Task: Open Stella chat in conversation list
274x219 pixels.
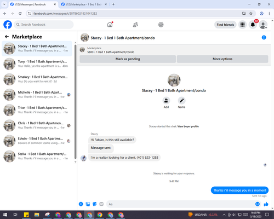Action: (x=37, y=156)
